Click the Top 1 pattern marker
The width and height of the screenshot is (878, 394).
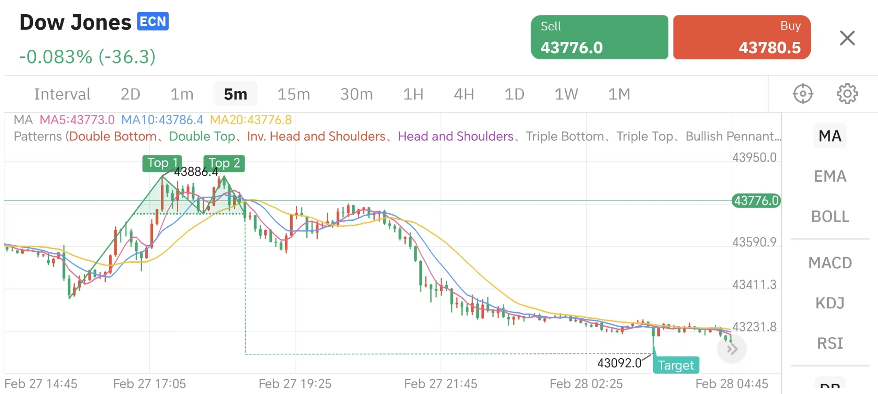pos(162,163)
